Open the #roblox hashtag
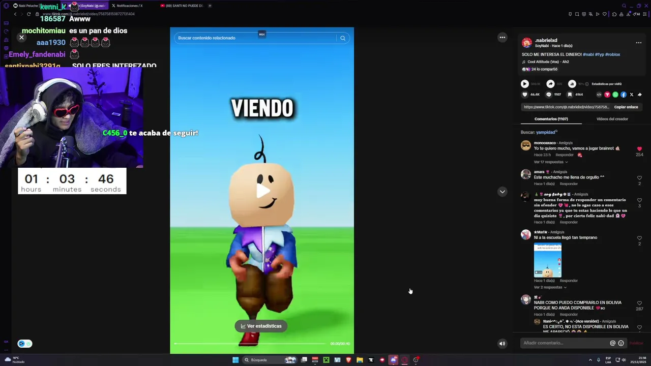The image size is (651, 366). tap(613, 54)
